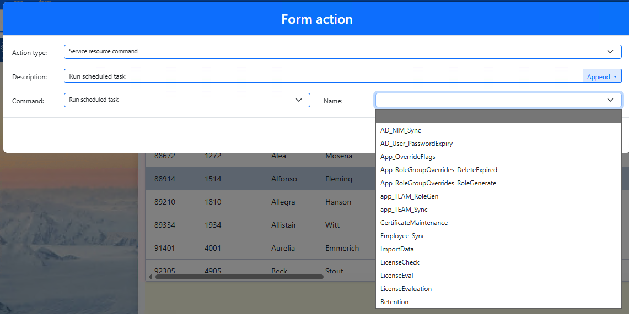Image resolution: width=629 pixels, height=314 pixels.
Task: Open the Command dropdown
Action: [187, 100]
